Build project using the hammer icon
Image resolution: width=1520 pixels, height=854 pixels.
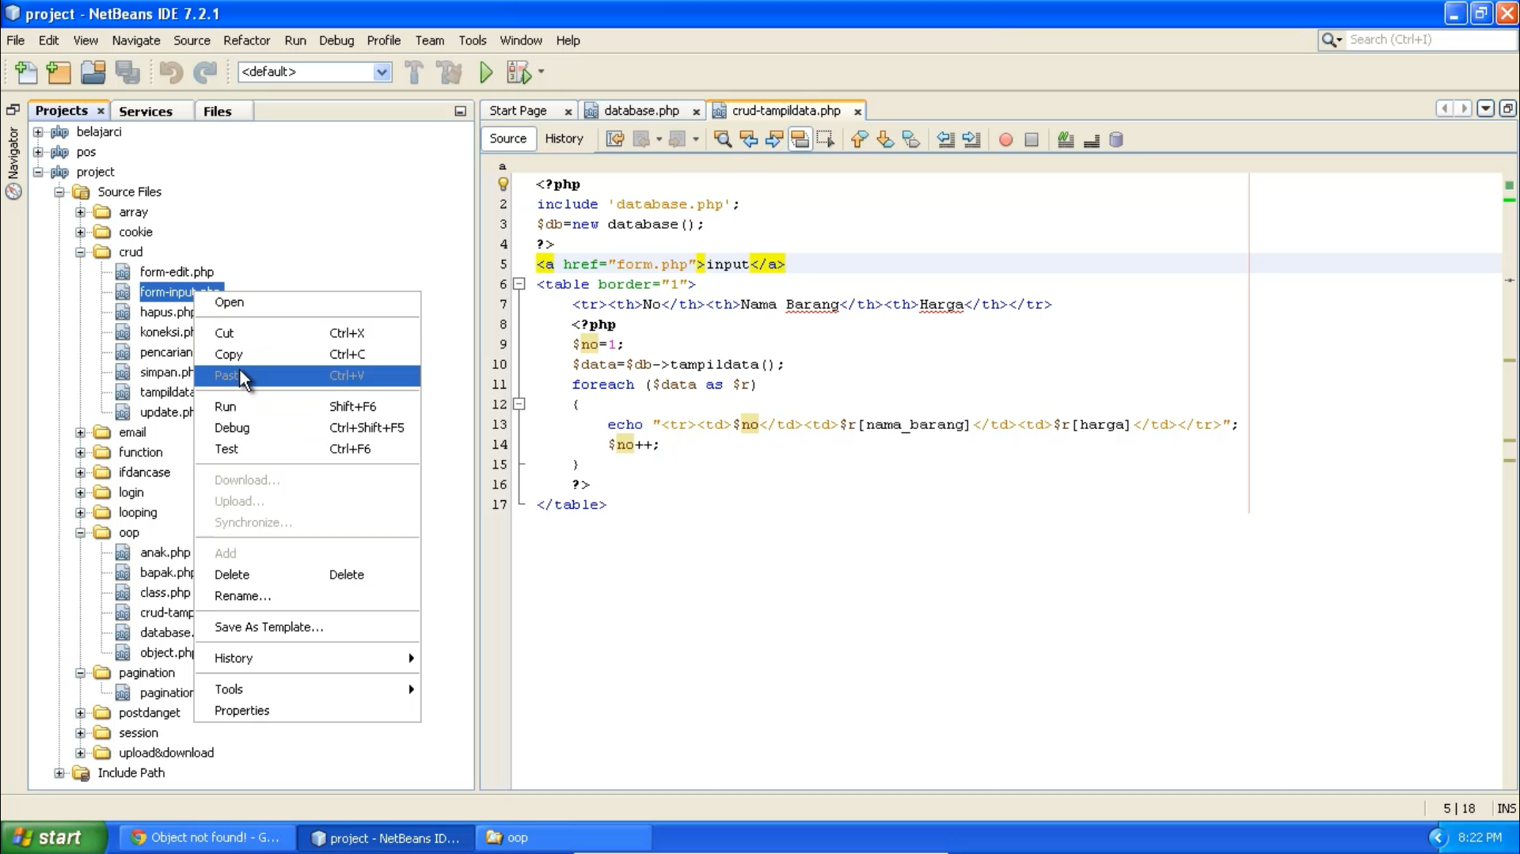(414, 72)
